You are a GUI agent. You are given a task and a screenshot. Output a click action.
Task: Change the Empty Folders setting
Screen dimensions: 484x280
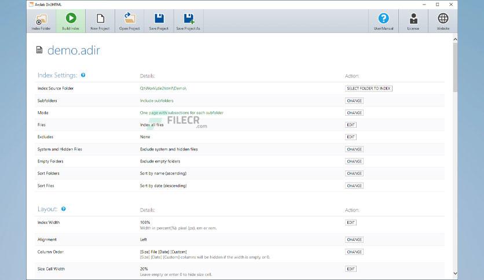354,161
